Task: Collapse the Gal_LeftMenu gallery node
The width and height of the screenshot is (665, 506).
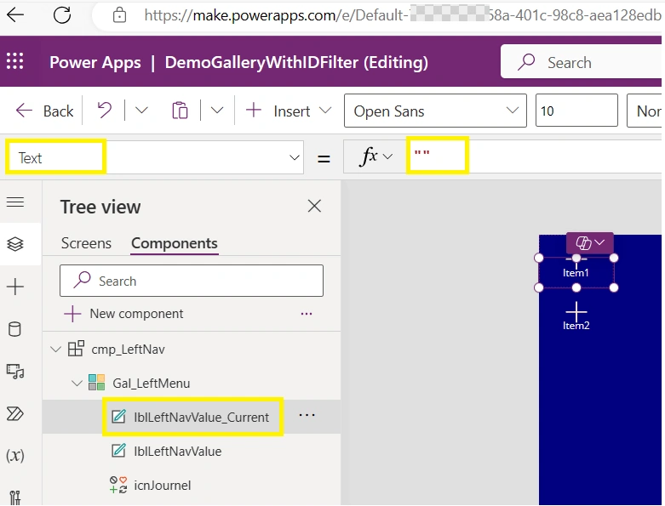Action: pyautogui.click(x=77, y=384)
